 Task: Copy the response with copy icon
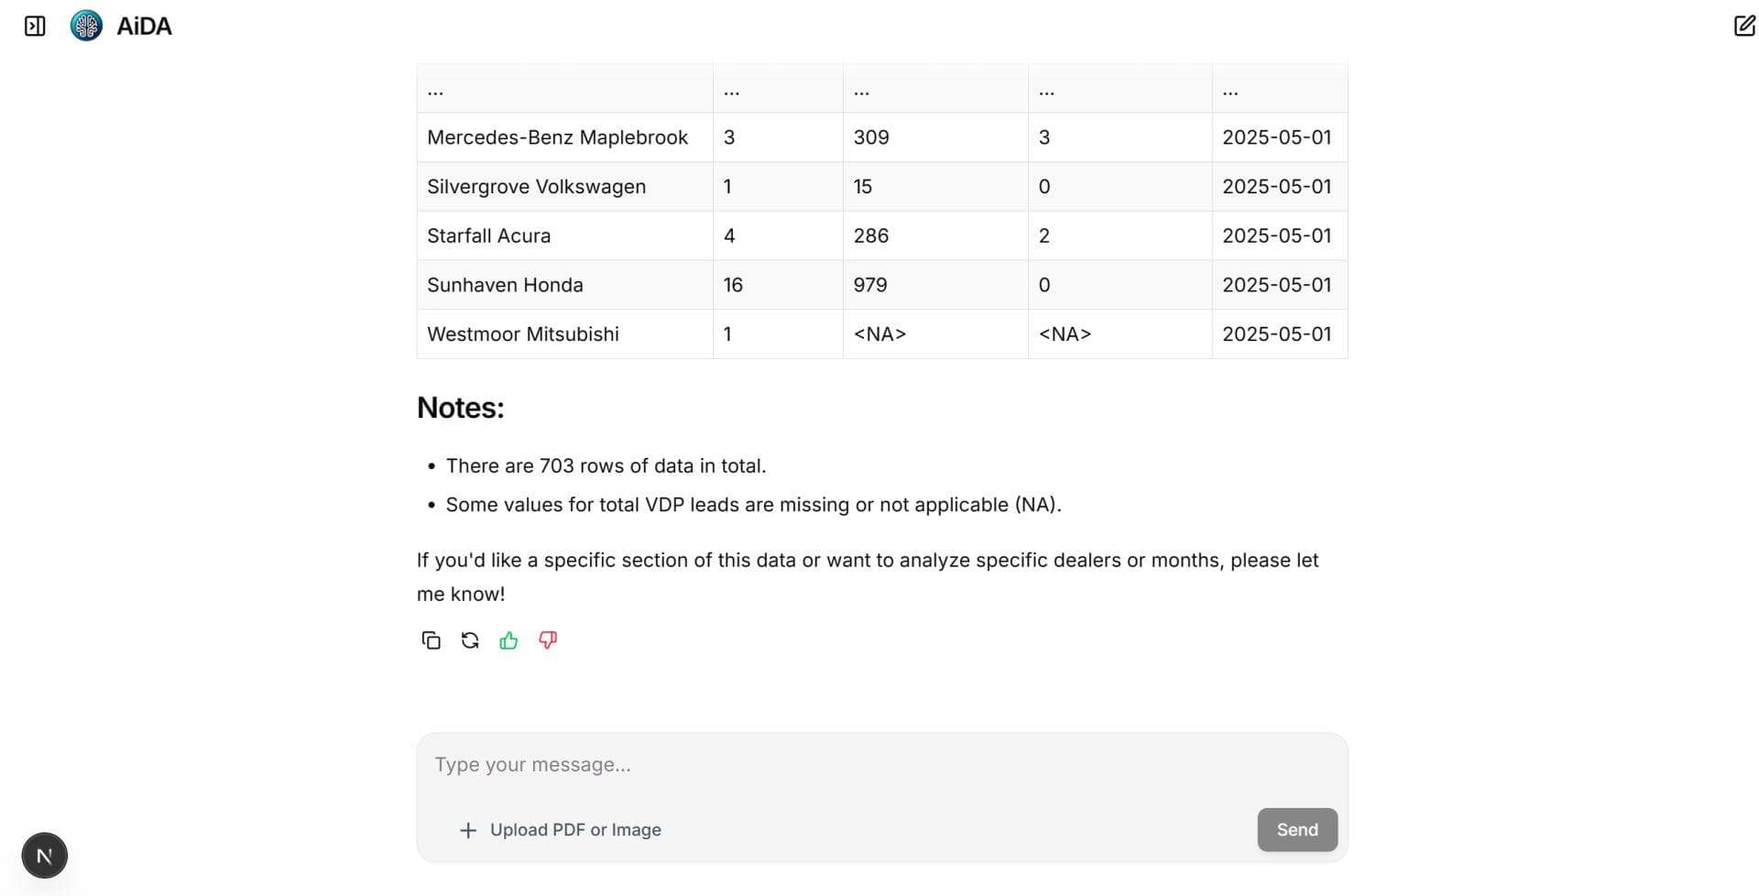[431, 640]
